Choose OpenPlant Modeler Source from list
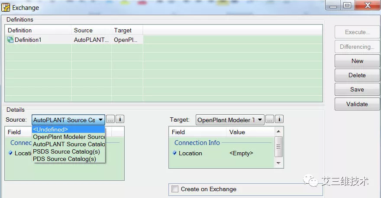The width and height of the screenshot is (381, 198). click(x=68, y=137)
